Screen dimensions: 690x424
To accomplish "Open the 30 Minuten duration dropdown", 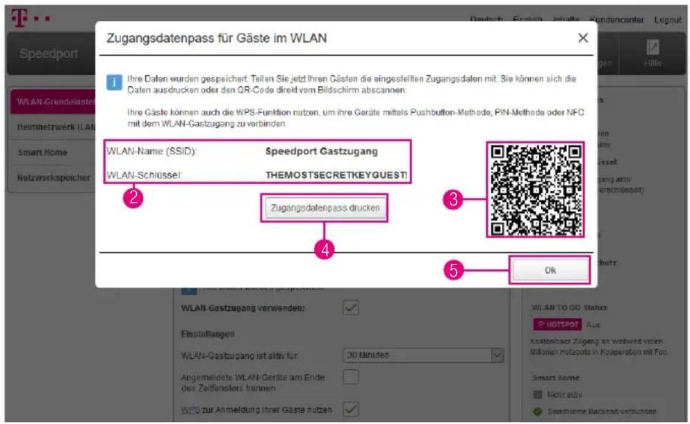I will tap(423, 355).
